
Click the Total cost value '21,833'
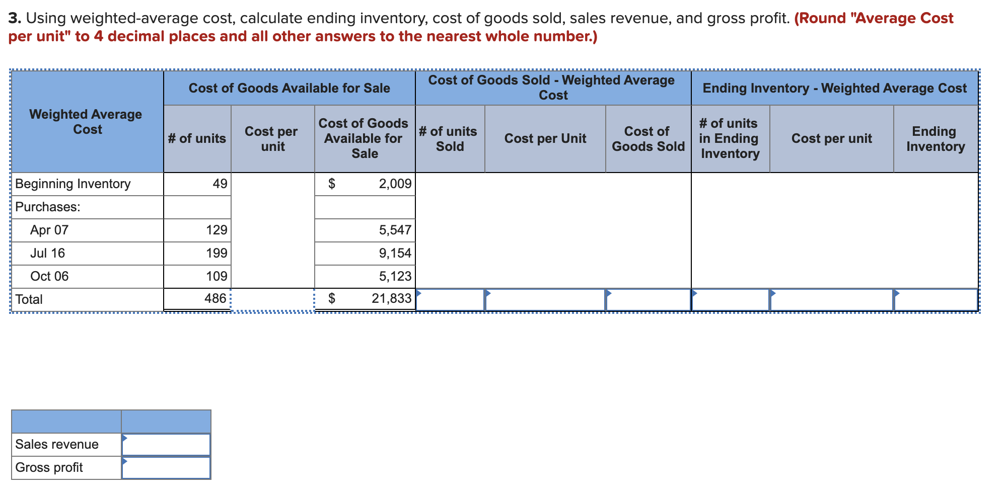(365, 299)
